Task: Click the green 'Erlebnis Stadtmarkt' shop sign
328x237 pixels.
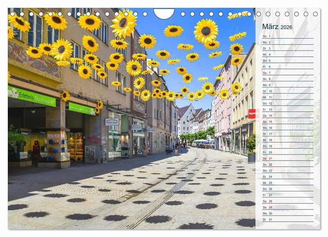Action: [32, 97]
